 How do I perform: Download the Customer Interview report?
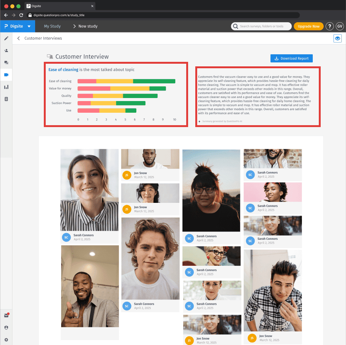(x=292, y=58)
